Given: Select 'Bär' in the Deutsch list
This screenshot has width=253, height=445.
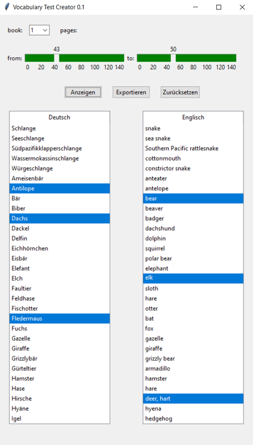Looking at the screenshot, I should [x=59, y=199].
